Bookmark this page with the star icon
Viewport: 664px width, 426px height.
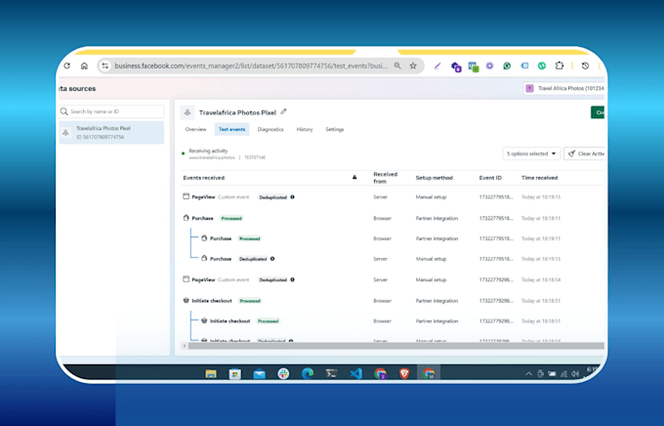(x=413, y=65)
